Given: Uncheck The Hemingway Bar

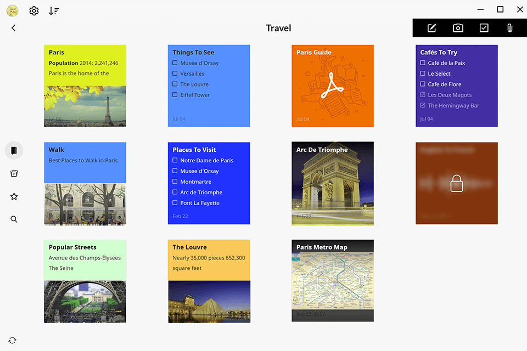Looking at the screenshot, I should point(423,105).
